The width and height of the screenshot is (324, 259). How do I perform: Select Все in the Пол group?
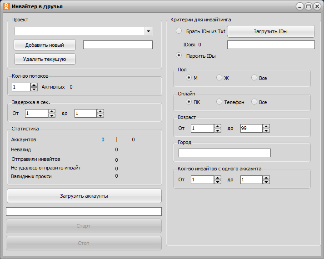[x=254, y=78]
